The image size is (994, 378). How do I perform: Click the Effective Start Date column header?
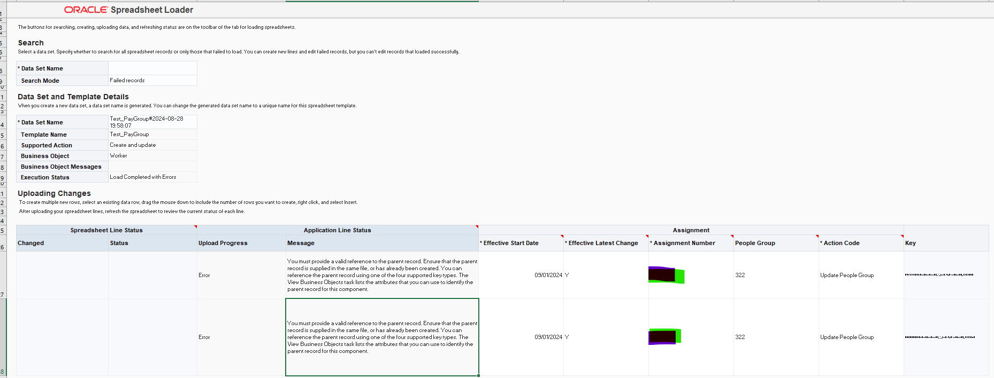(521, 243)
